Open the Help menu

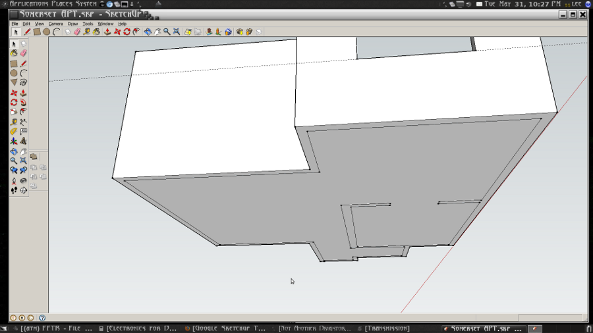pyautogui.click(x=123, y=24)
